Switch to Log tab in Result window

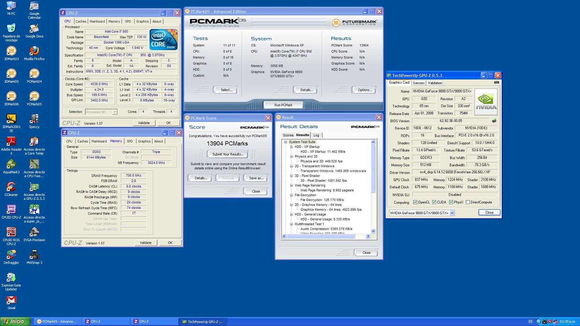point(316,135)
